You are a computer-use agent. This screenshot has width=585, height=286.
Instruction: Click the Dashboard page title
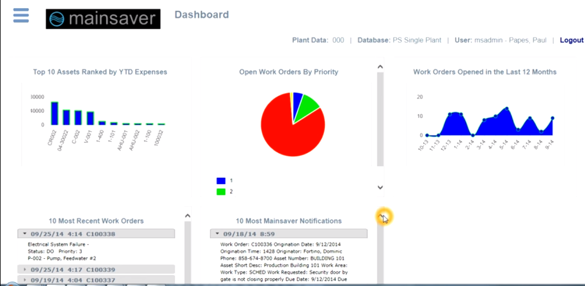[x=202, y=15]
